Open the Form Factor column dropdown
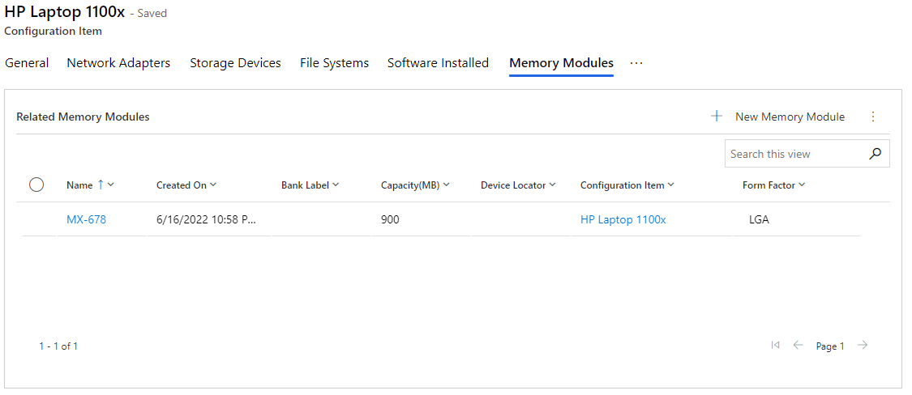The height and width of the screenshot is (395, 912). pos(802,185)
